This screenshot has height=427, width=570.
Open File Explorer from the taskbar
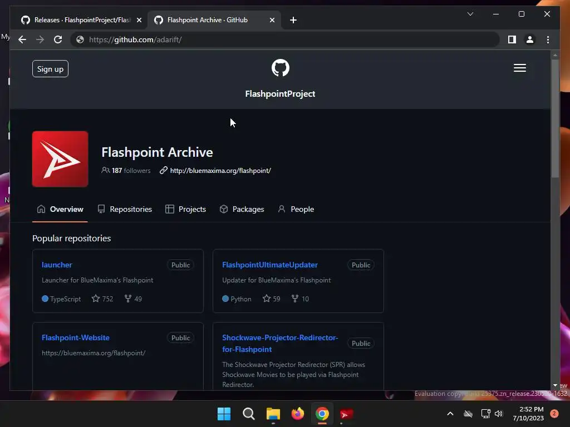pyautogui.click(x=273, y=414)
